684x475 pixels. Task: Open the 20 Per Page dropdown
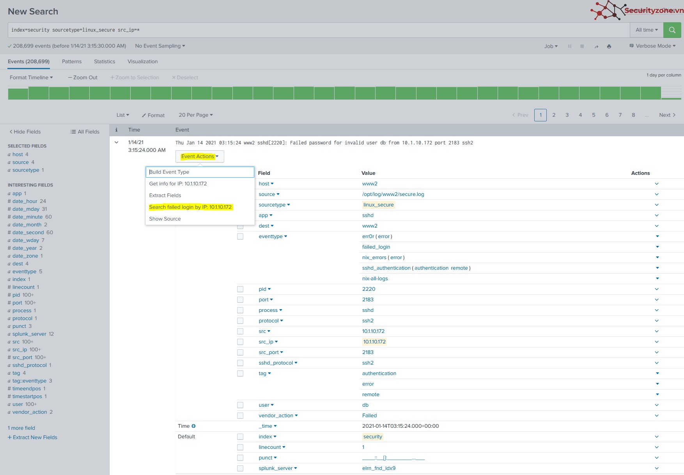(196, 115)
